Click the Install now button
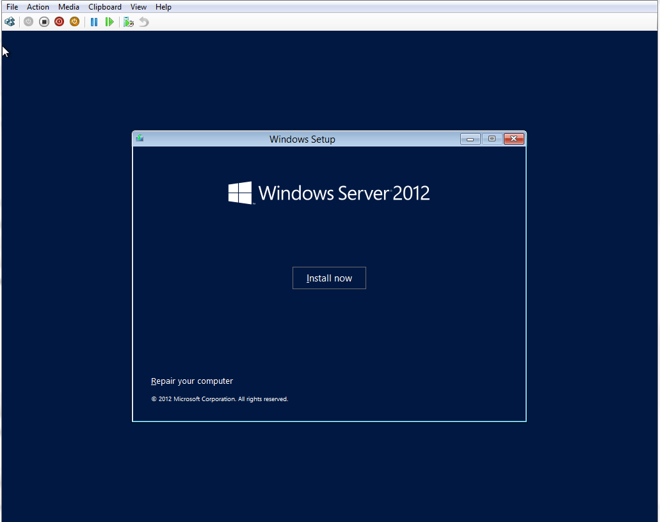The width and height of the screenshot is (660, 522). pos(329,278)
